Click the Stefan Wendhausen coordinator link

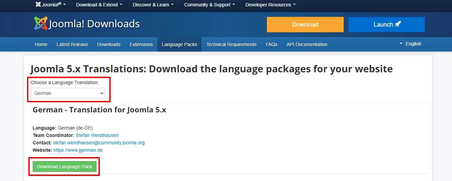click(97, 135)
